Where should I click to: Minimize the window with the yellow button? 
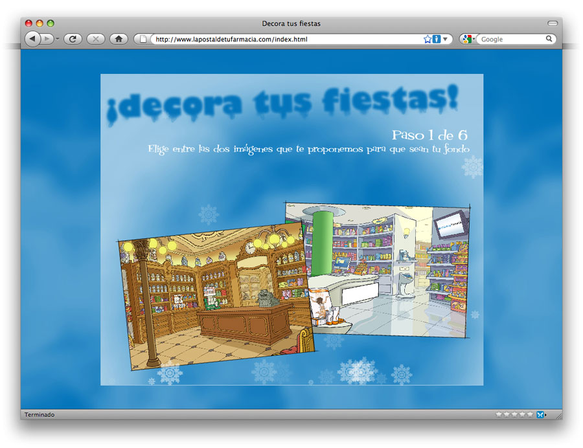(40, 23)
